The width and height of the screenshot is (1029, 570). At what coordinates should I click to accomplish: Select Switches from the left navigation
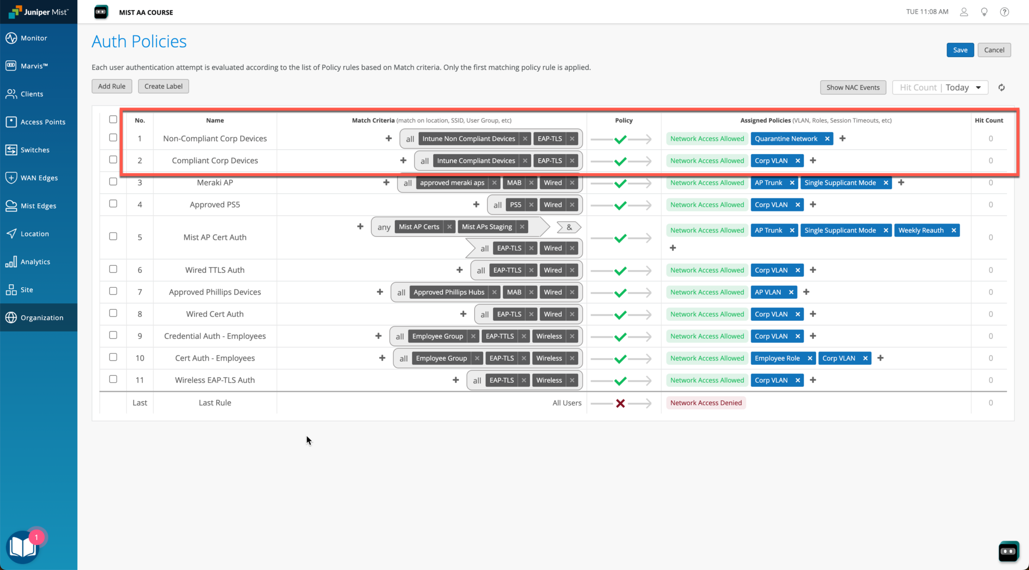pos(35,150)
